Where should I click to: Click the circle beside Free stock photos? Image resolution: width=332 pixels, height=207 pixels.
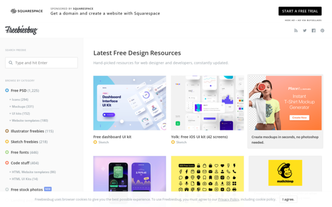(x=7, y=189)
